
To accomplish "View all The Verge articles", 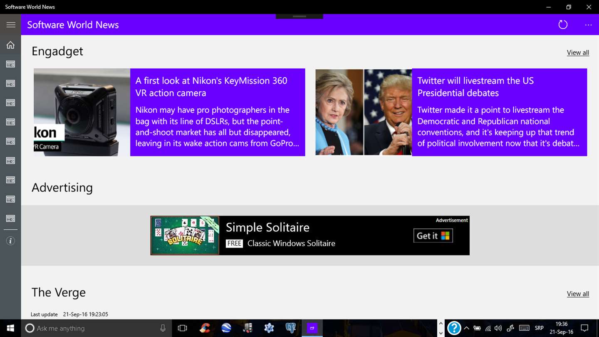I will tap(578, 294).
